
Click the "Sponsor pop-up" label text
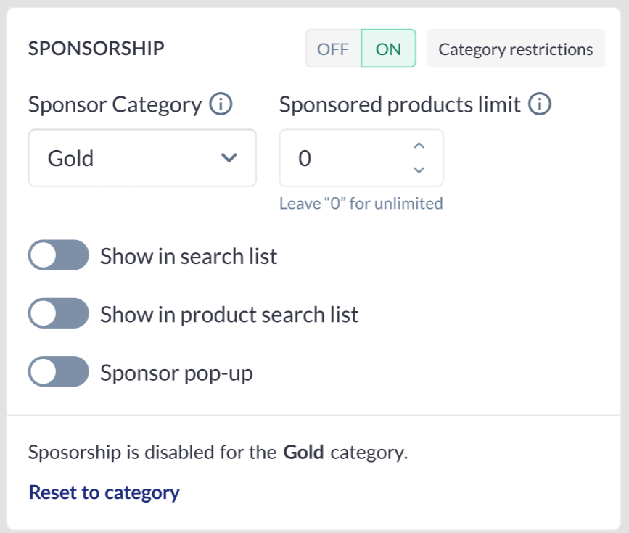176,373
